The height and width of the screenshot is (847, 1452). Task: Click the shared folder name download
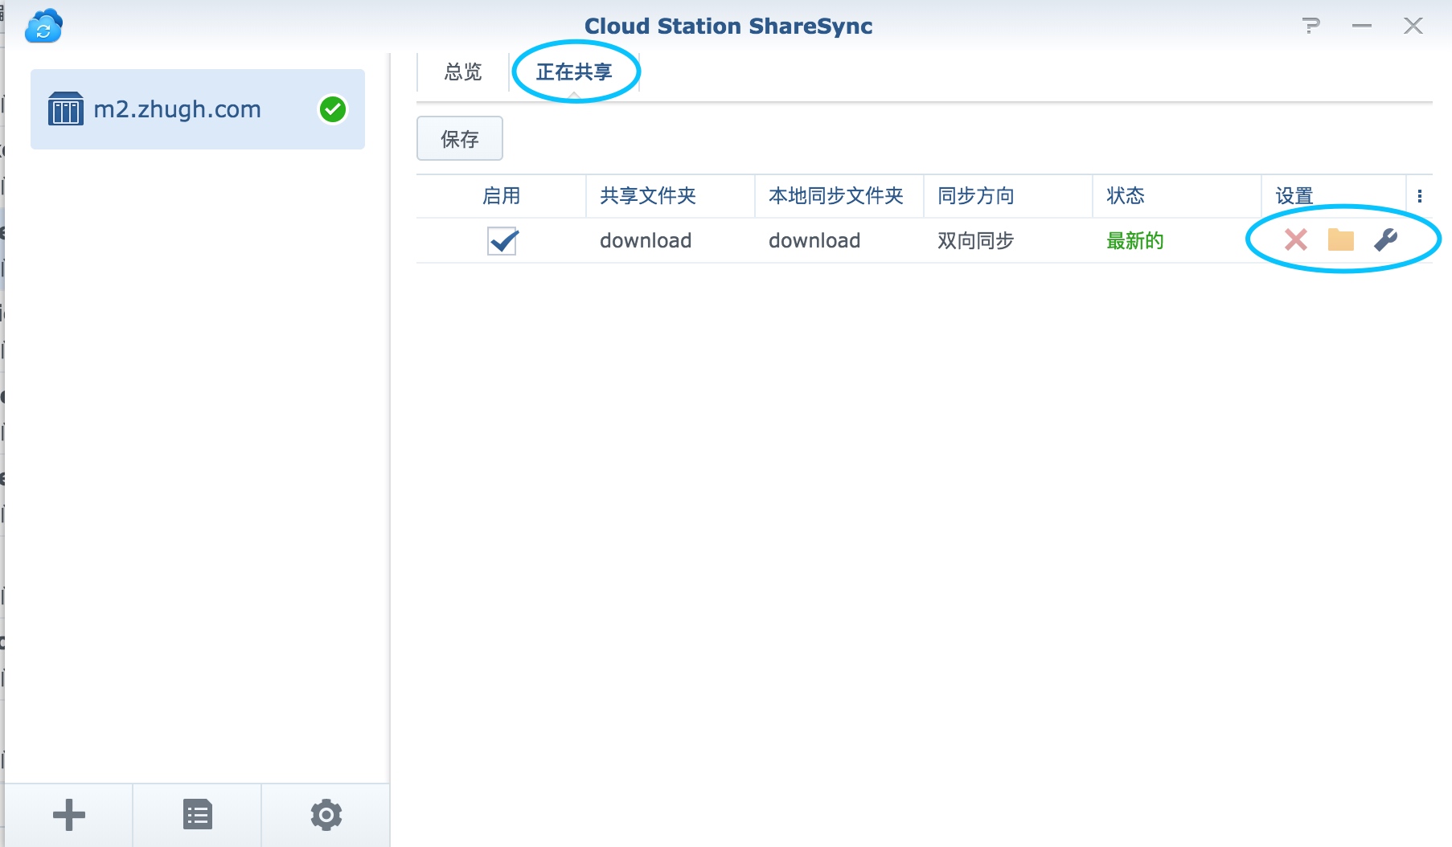[x=646, y=240]
